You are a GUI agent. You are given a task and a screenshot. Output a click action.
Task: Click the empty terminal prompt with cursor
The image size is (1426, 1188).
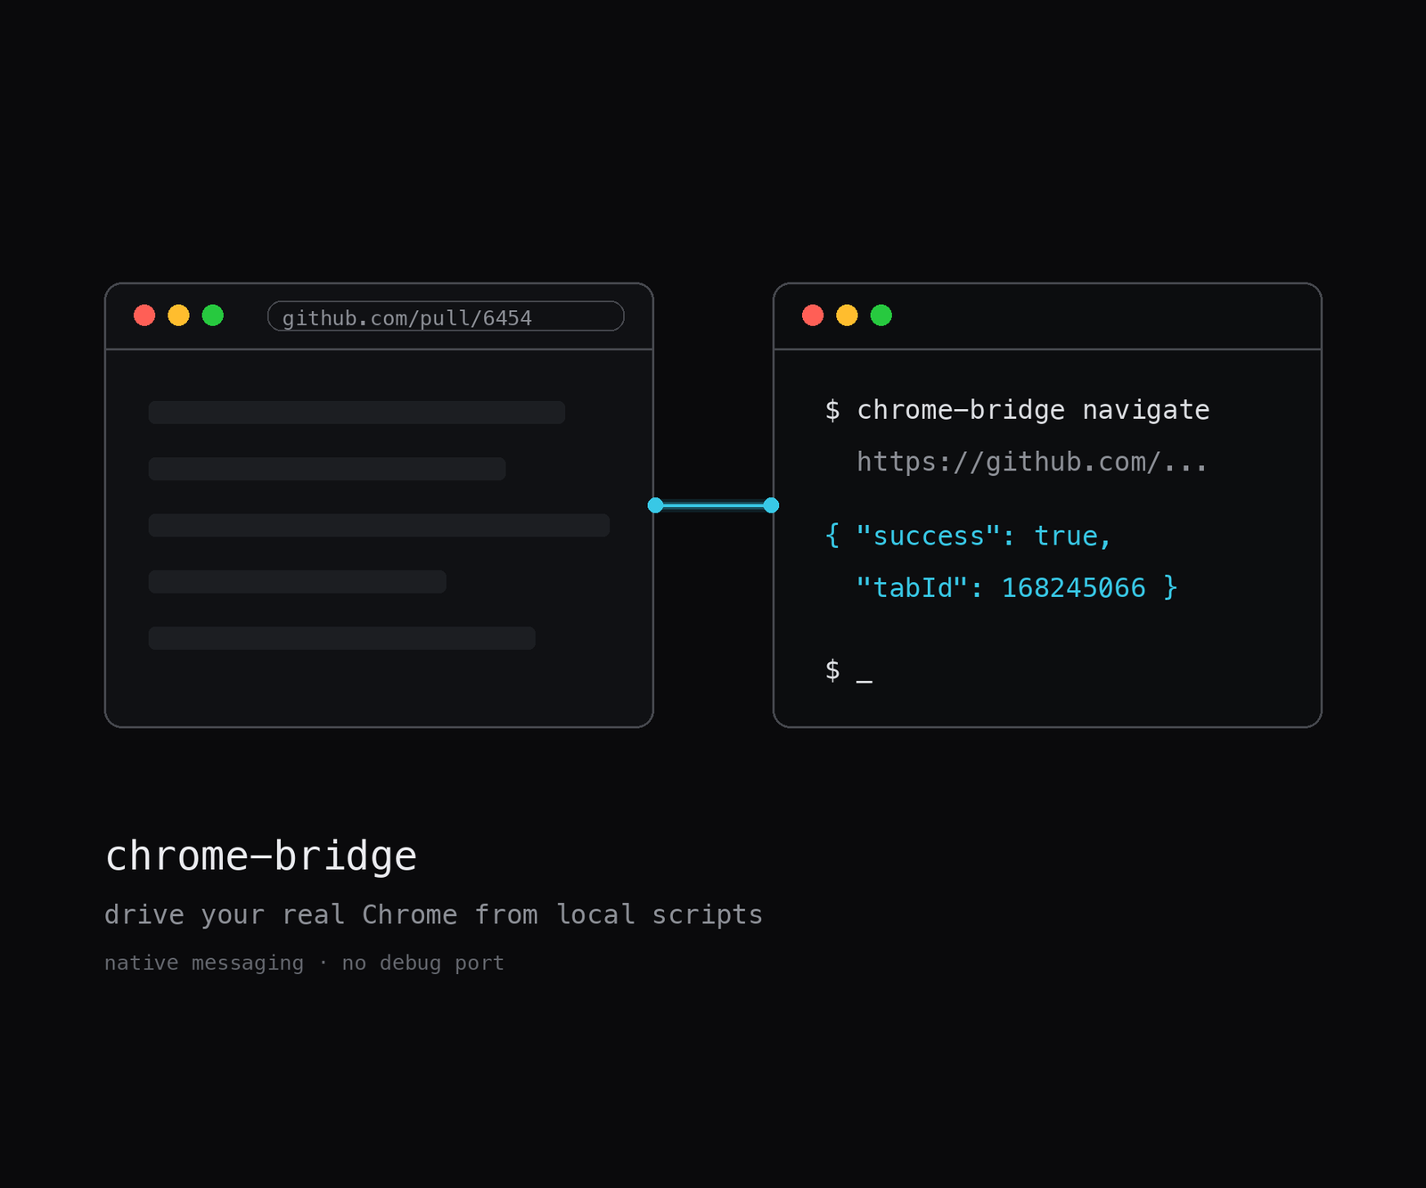848,670
